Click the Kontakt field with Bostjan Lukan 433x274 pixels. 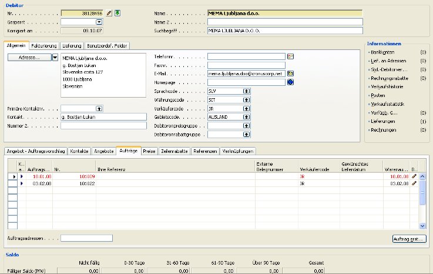click(x=103, y=117)
